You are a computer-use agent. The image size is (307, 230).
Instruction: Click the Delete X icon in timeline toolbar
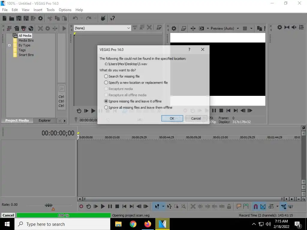(193, 207)
